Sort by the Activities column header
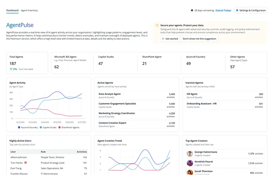The width and height of the screenshot is (276, 177). tap(82, 151)
